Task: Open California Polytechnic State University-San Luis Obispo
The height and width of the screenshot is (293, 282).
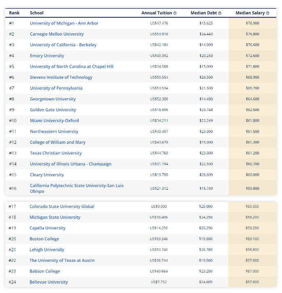Action: (77, 189)
